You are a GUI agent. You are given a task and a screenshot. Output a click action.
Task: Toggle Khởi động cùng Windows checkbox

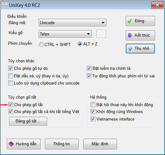[x=93, y=111]
